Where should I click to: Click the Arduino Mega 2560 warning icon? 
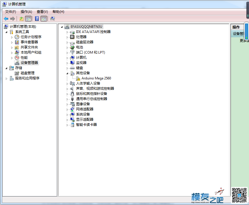(x=78, y=78)
